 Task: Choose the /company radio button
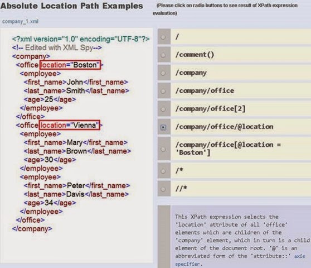pos(163,73)
